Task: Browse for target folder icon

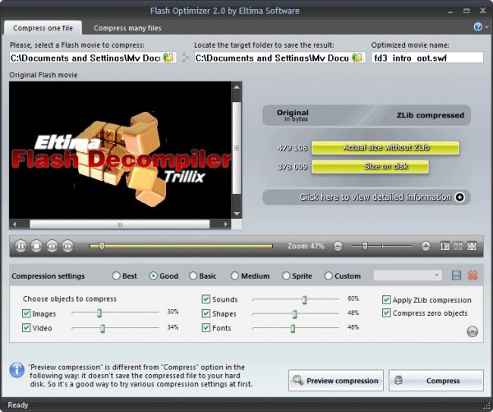Action: pos(357,58)
